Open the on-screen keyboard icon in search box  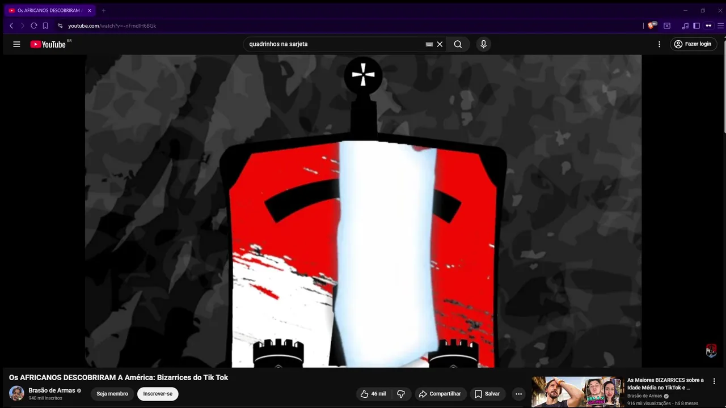[429, 44]
